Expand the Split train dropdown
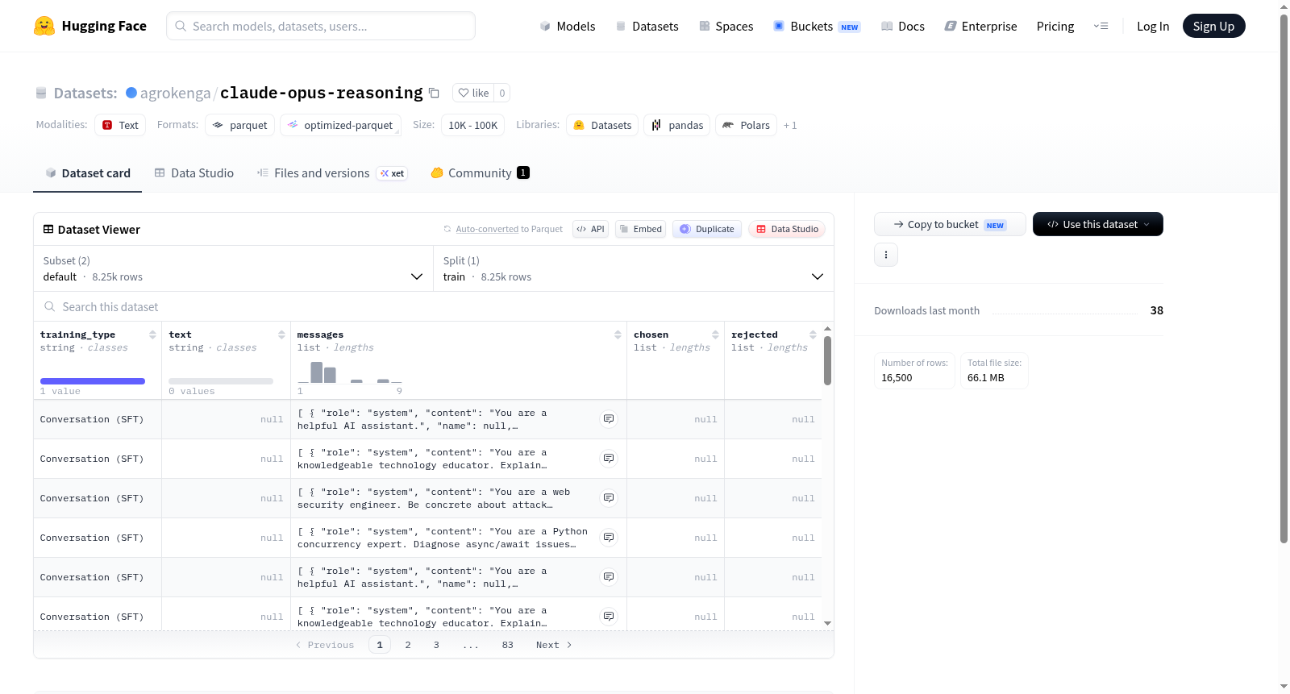1290x694 pixels. coord(633,268)
